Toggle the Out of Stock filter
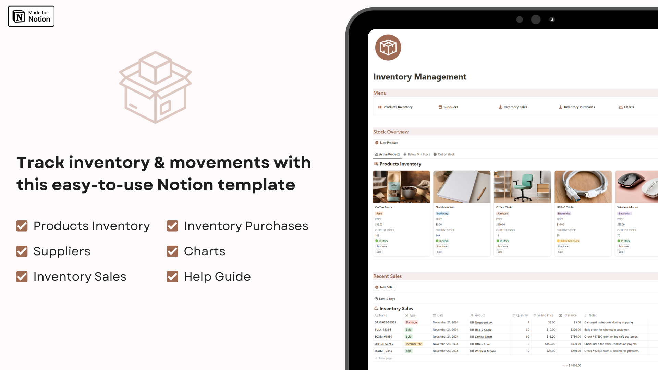The image size is (658, 370). click(x=444, y=154)
